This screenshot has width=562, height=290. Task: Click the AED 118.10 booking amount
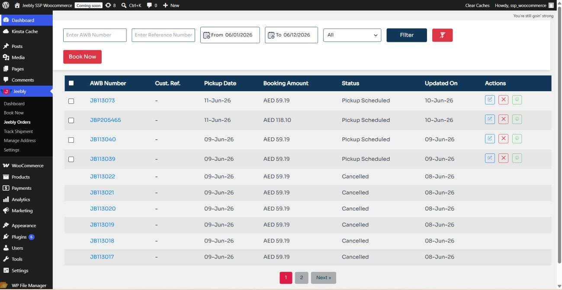pos(277,120)
